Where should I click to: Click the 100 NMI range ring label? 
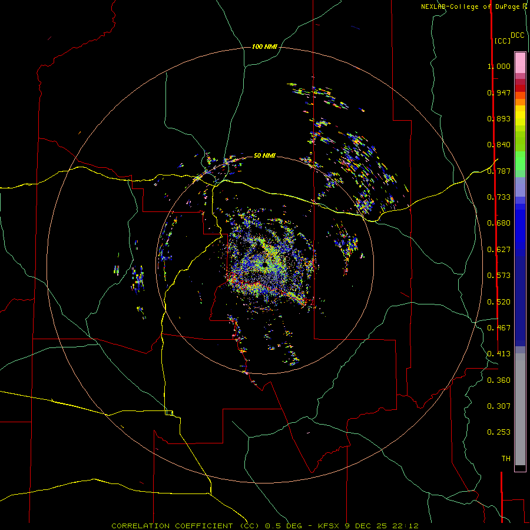[x=264, y=47]
